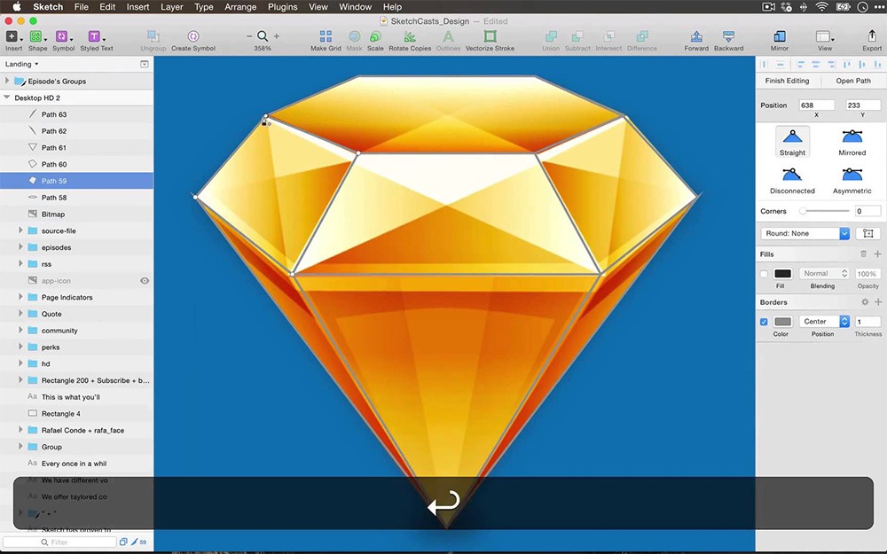
Task: Click the border Color swatch
Action: [x=782, y=322]
